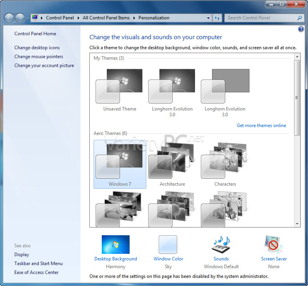Select the Characters theme

point(225,164)
